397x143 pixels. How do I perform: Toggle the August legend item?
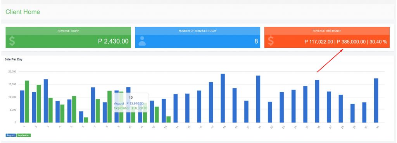[x=10, y=135]
